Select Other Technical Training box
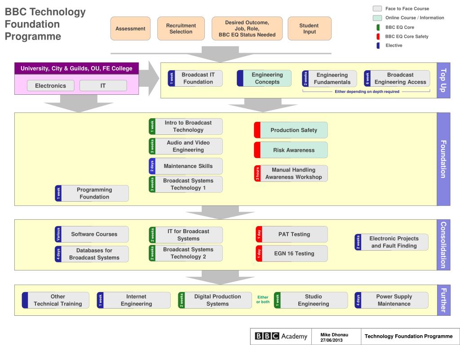Image resolution: width=460 pixels, height=345 pixels. click(x=55, y=300)
